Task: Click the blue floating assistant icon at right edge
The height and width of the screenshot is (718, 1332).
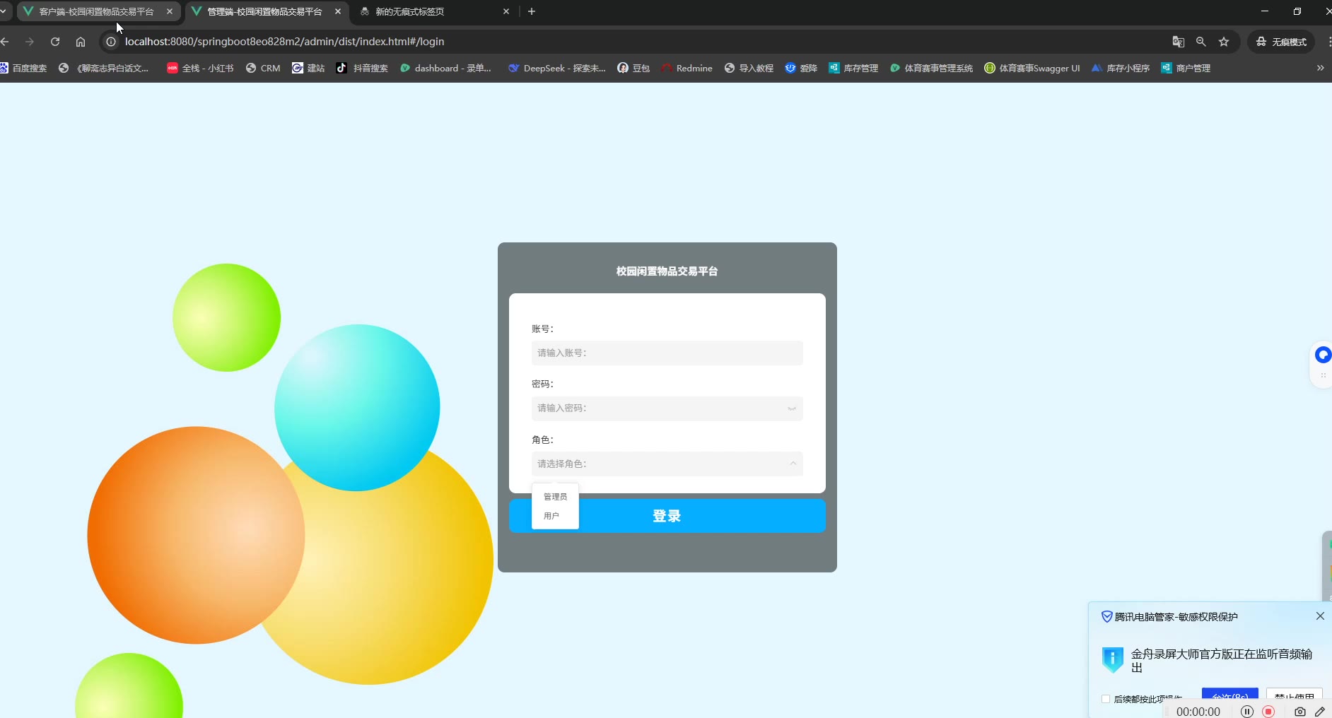Action: point(1322,355)
